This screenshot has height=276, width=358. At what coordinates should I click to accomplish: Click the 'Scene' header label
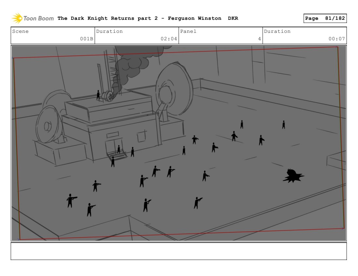(20, 31)
